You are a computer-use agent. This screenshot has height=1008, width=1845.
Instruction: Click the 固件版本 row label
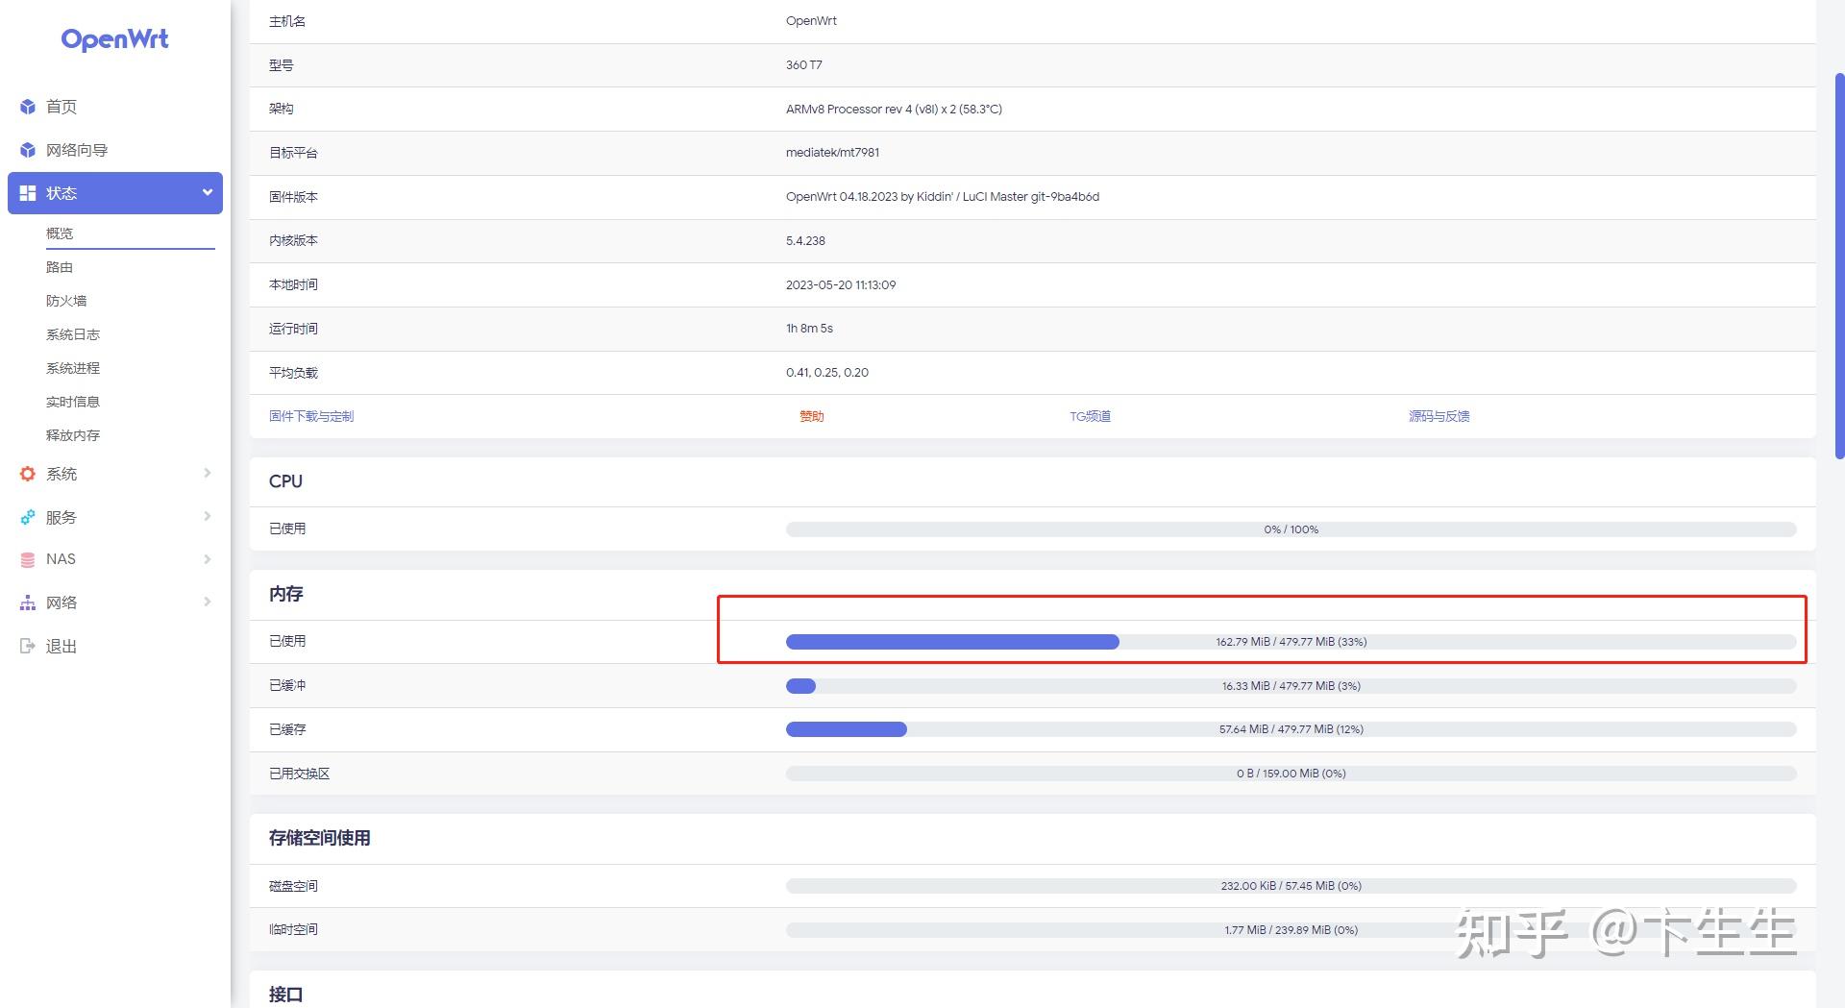(x=293, y=197)
